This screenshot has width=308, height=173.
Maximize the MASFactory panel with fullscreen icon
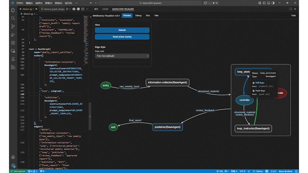pos(291,9)
